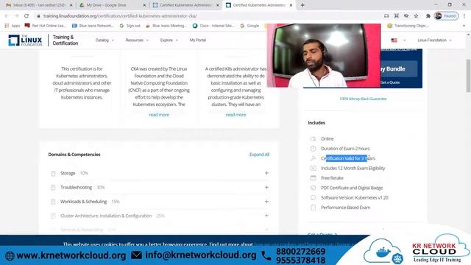
Task: Click the clock icon beside Duration of Exam
Action: coord(313,149)
